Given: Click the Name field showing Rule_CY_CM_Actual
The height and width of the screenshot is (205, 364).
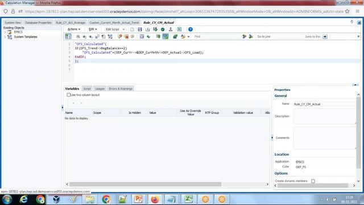Looking at the screenshot, I should [x=324, y=104].
